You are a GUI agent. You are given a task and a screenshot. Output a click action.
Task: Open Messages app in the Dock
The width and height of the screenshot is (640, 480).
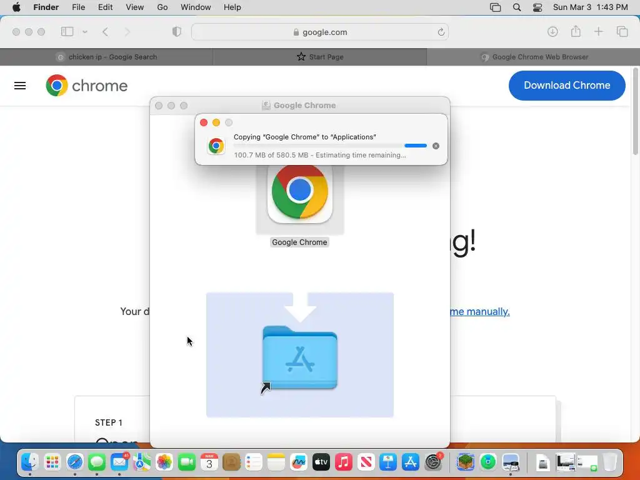coord(97,462)
